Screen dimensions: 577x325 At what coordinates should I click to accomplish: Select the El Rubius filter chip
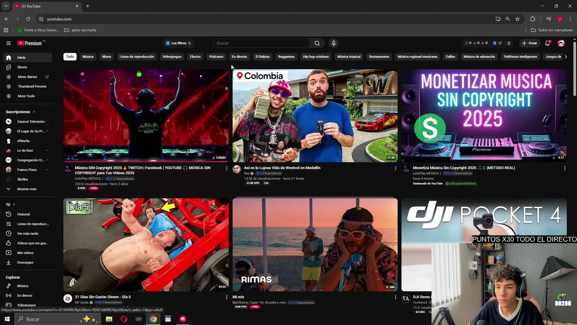[x=262, y=56]
